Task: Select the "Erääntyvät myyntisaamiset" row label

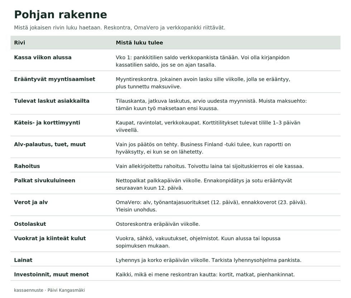Action: pos(54,79)
